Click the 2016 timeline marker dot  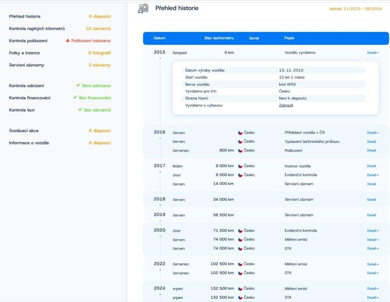point(160,139)
